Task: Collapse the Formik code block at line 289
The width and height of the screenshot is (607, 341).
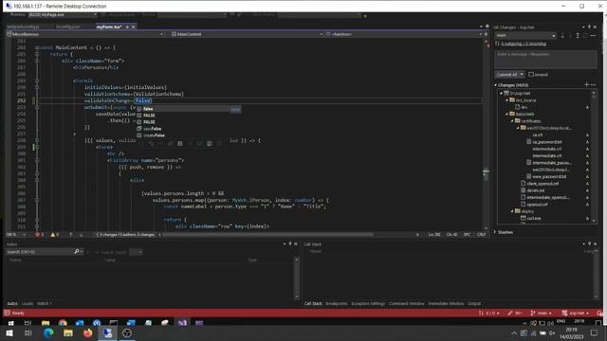Action: click(x=37, y=81)
